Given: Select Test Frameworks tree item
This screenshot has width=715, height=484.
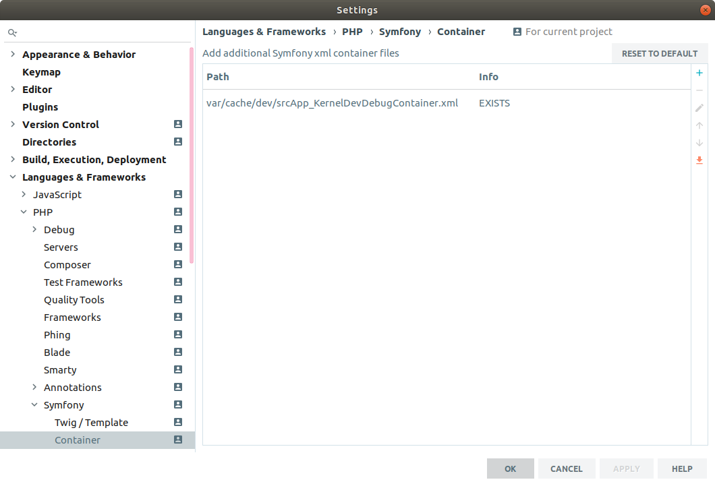Looking at the screenshot, I should point(83,282).
